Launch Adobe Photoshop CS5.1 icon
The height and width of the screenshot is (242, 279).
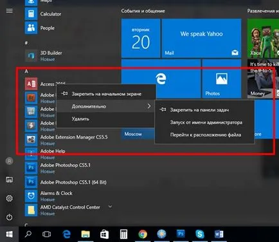[x=31, y=168]
